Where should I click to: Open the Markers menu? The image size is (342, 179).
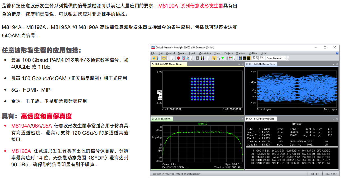[228, 53]
